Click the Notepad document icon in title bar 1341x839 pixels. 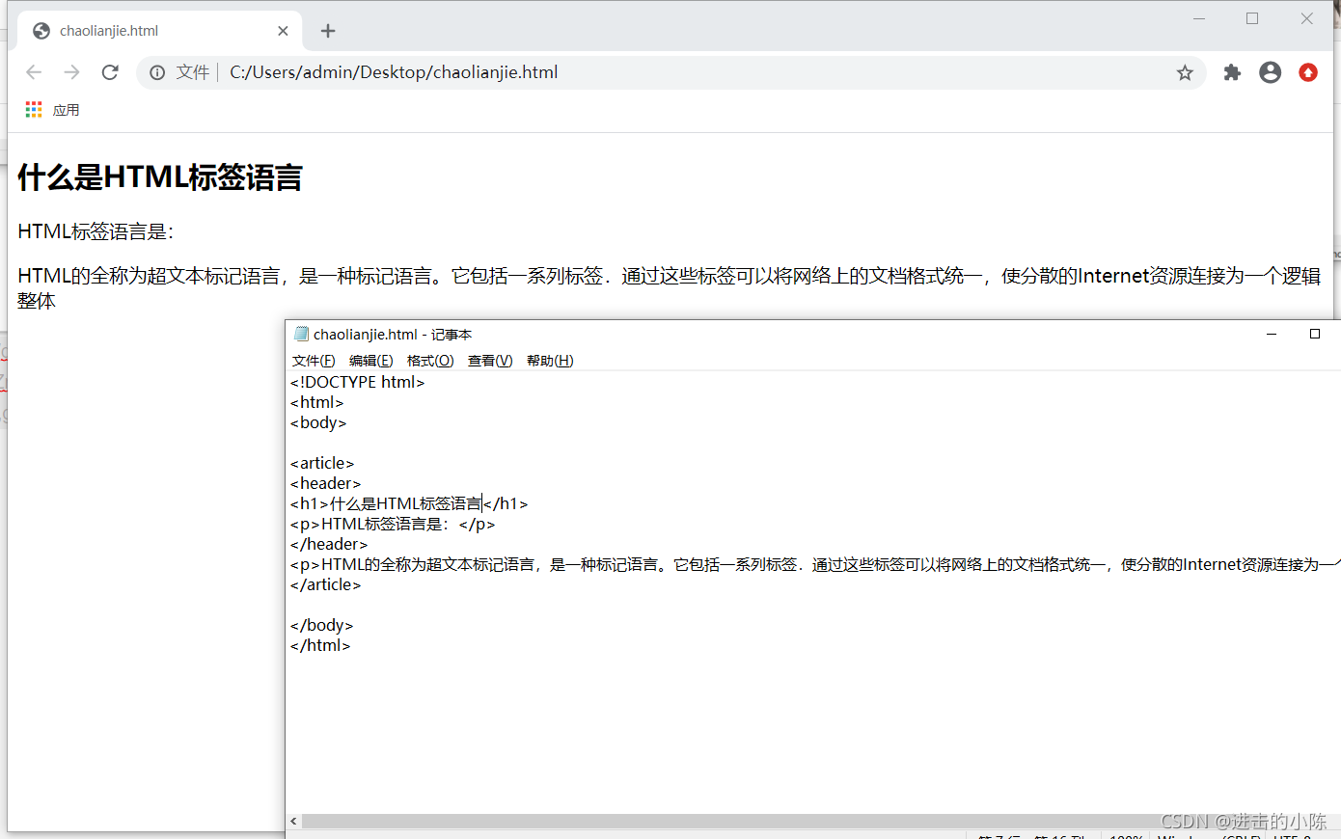(x=301, y=334)
